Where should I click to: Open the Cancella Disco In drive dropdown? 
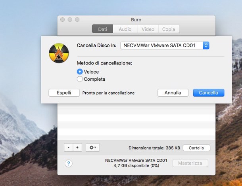pos(164,46)
